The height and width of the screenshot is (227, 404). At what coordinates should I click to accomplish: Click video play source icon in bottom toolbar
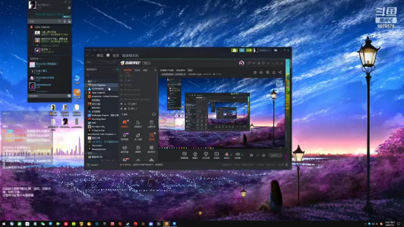click(x=217, y=155)
